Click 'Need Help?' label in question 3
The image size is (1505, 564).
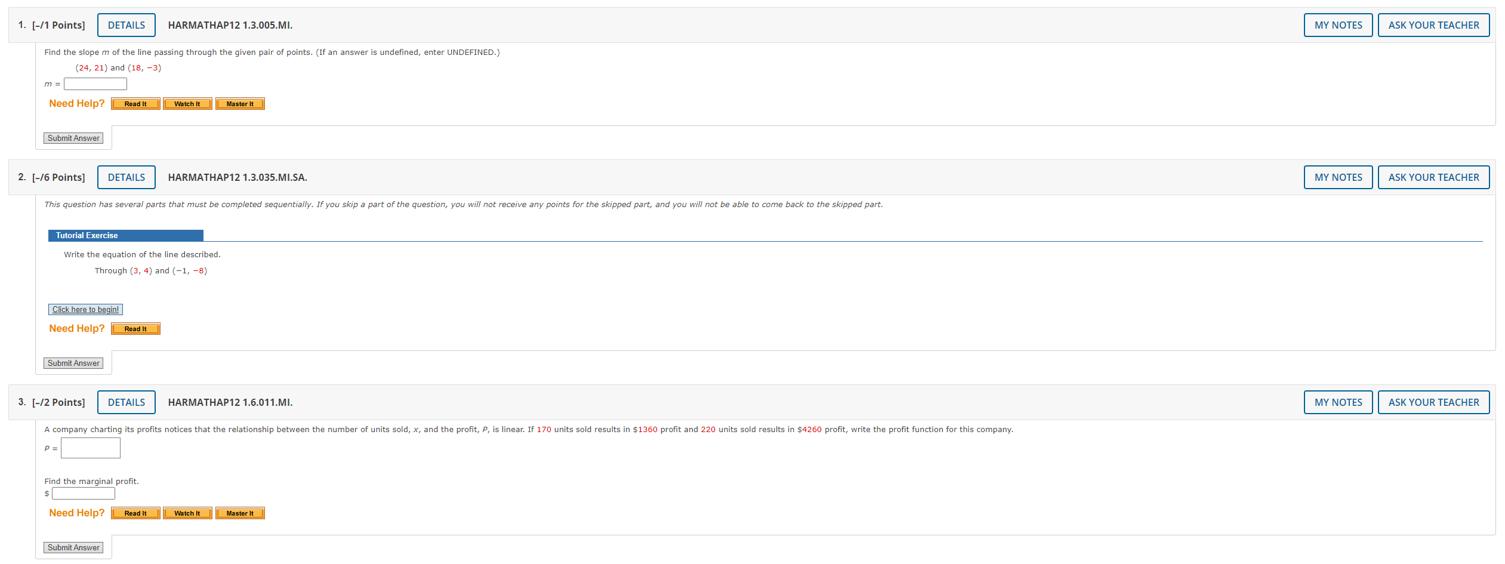76,513
